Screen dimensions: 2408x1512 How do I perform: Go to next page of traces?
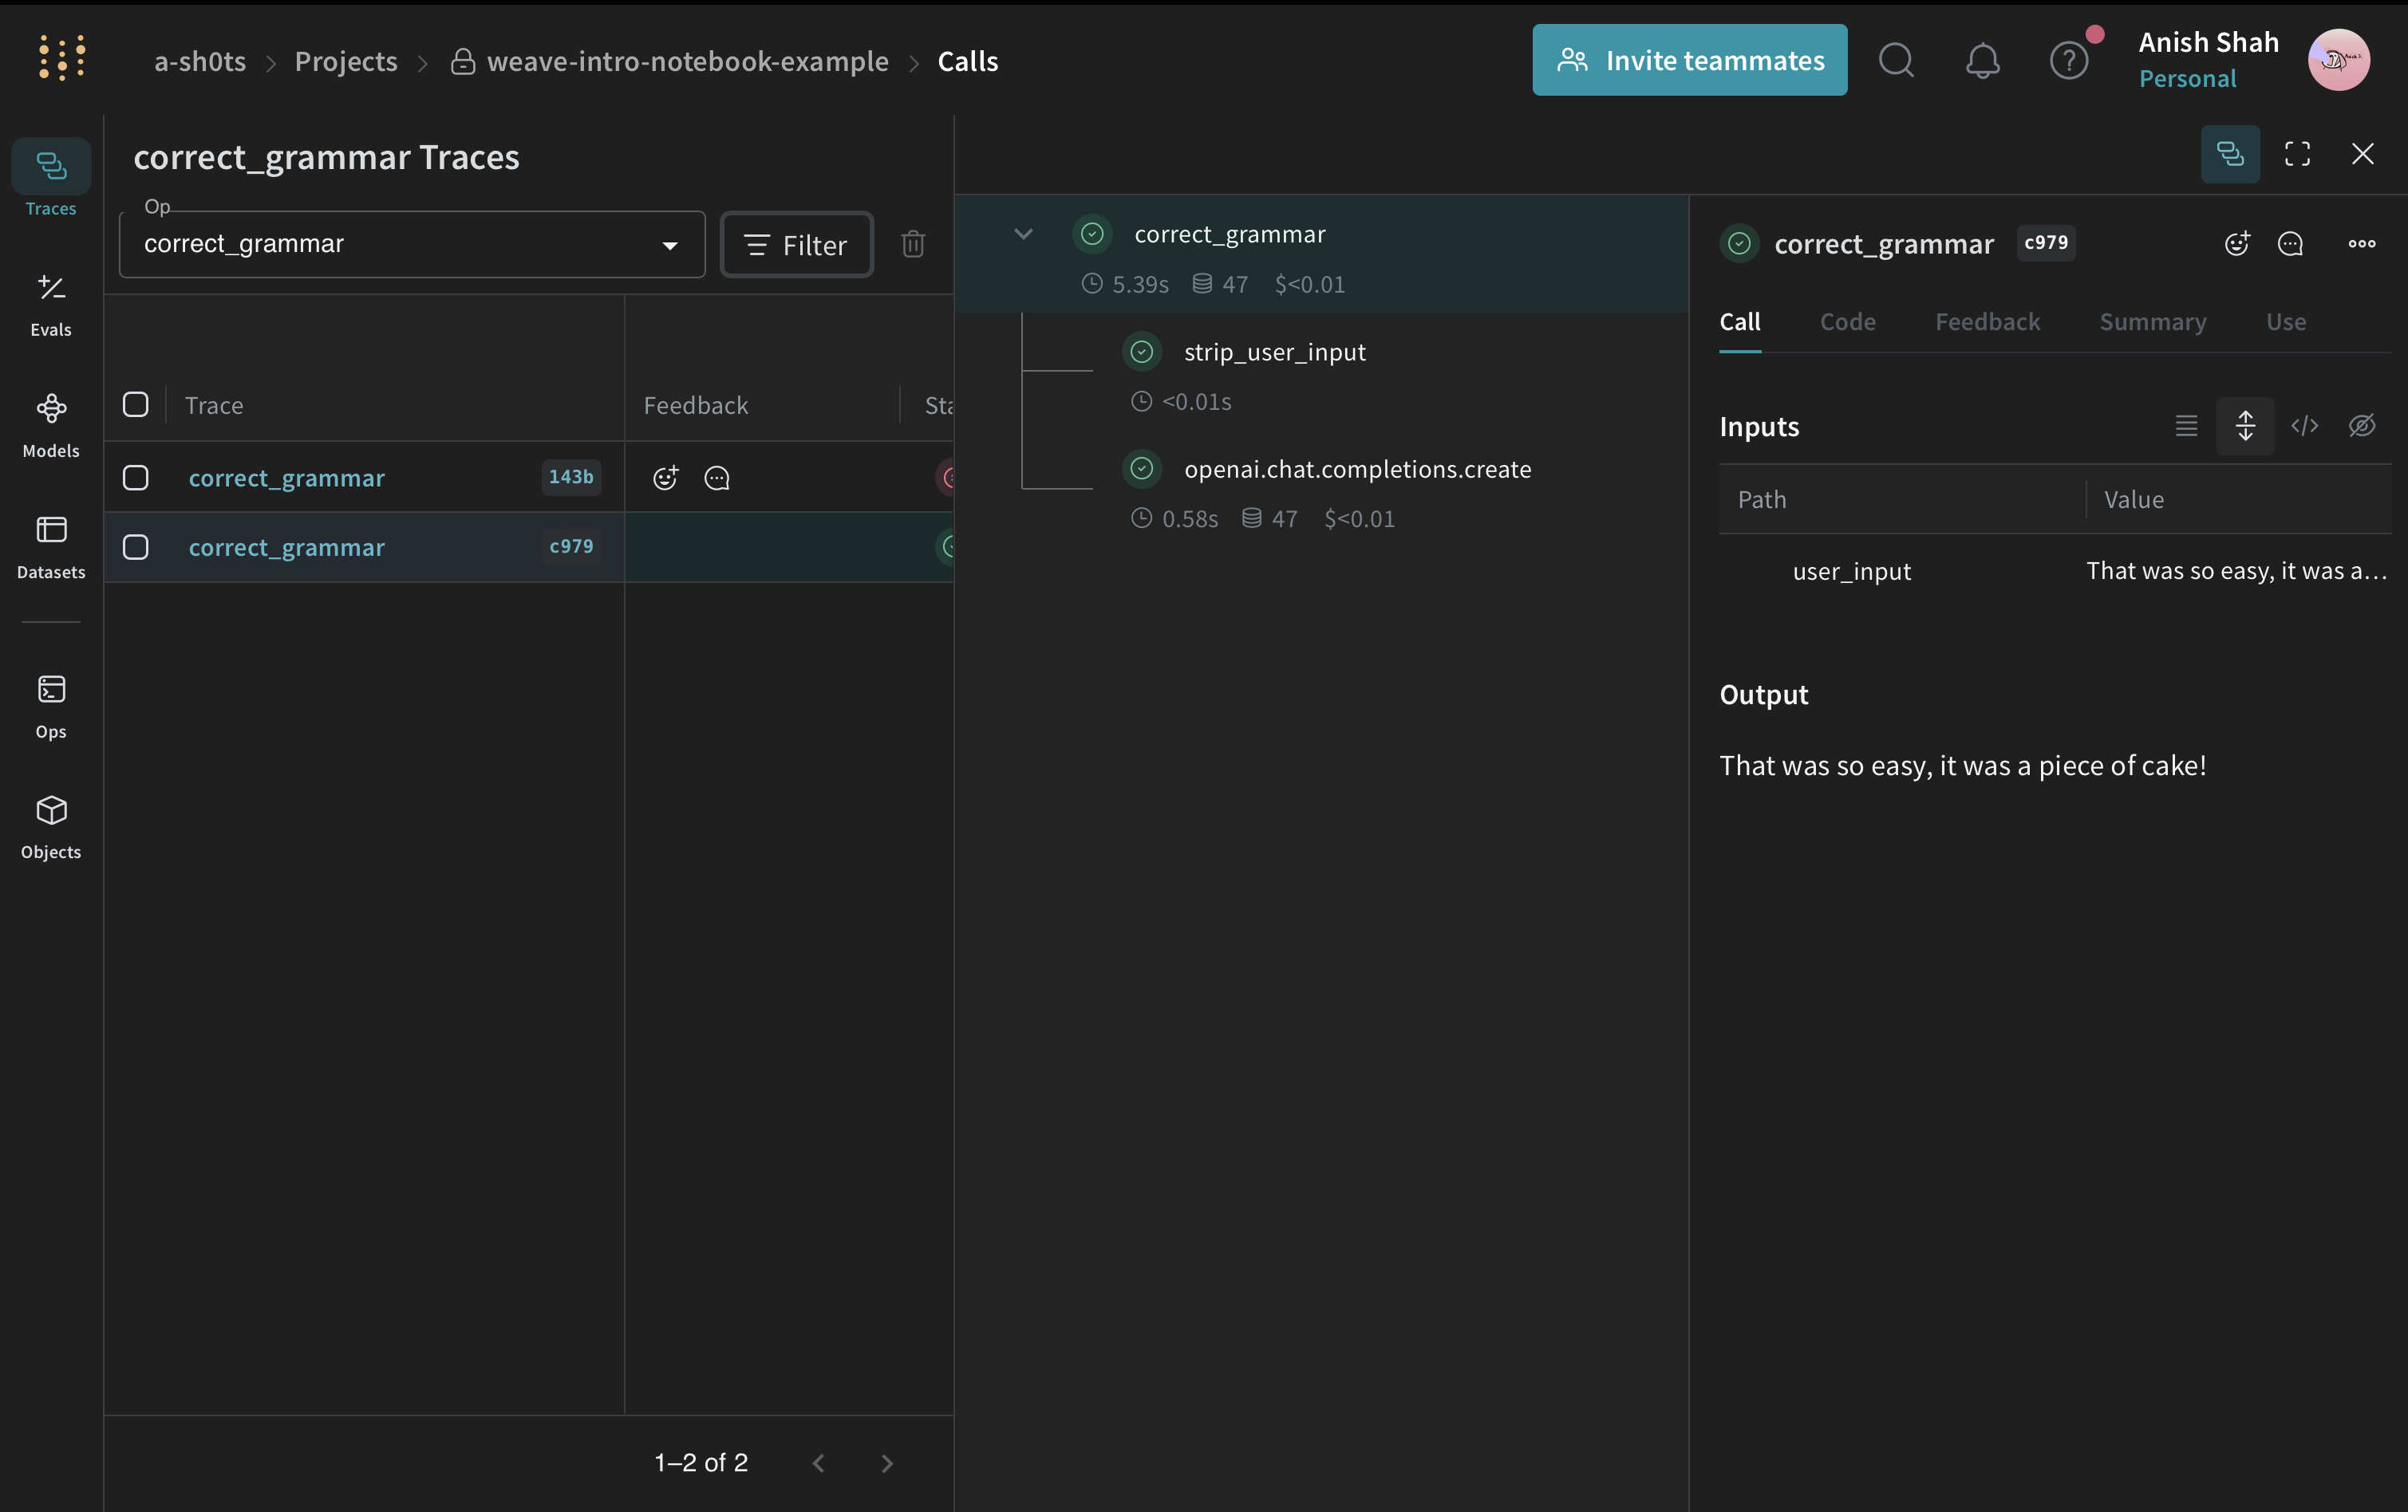tap(887, 1463)
